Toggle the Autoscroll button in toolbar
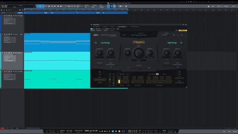The width and height of the screenshot is (238, 134). tap(114, 6)
